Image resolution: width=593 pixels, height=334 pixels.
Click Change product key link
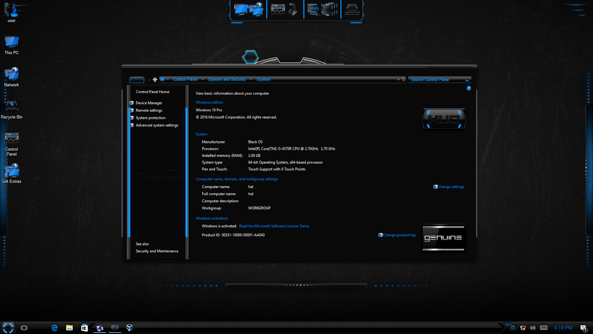(x=399, y=235)
